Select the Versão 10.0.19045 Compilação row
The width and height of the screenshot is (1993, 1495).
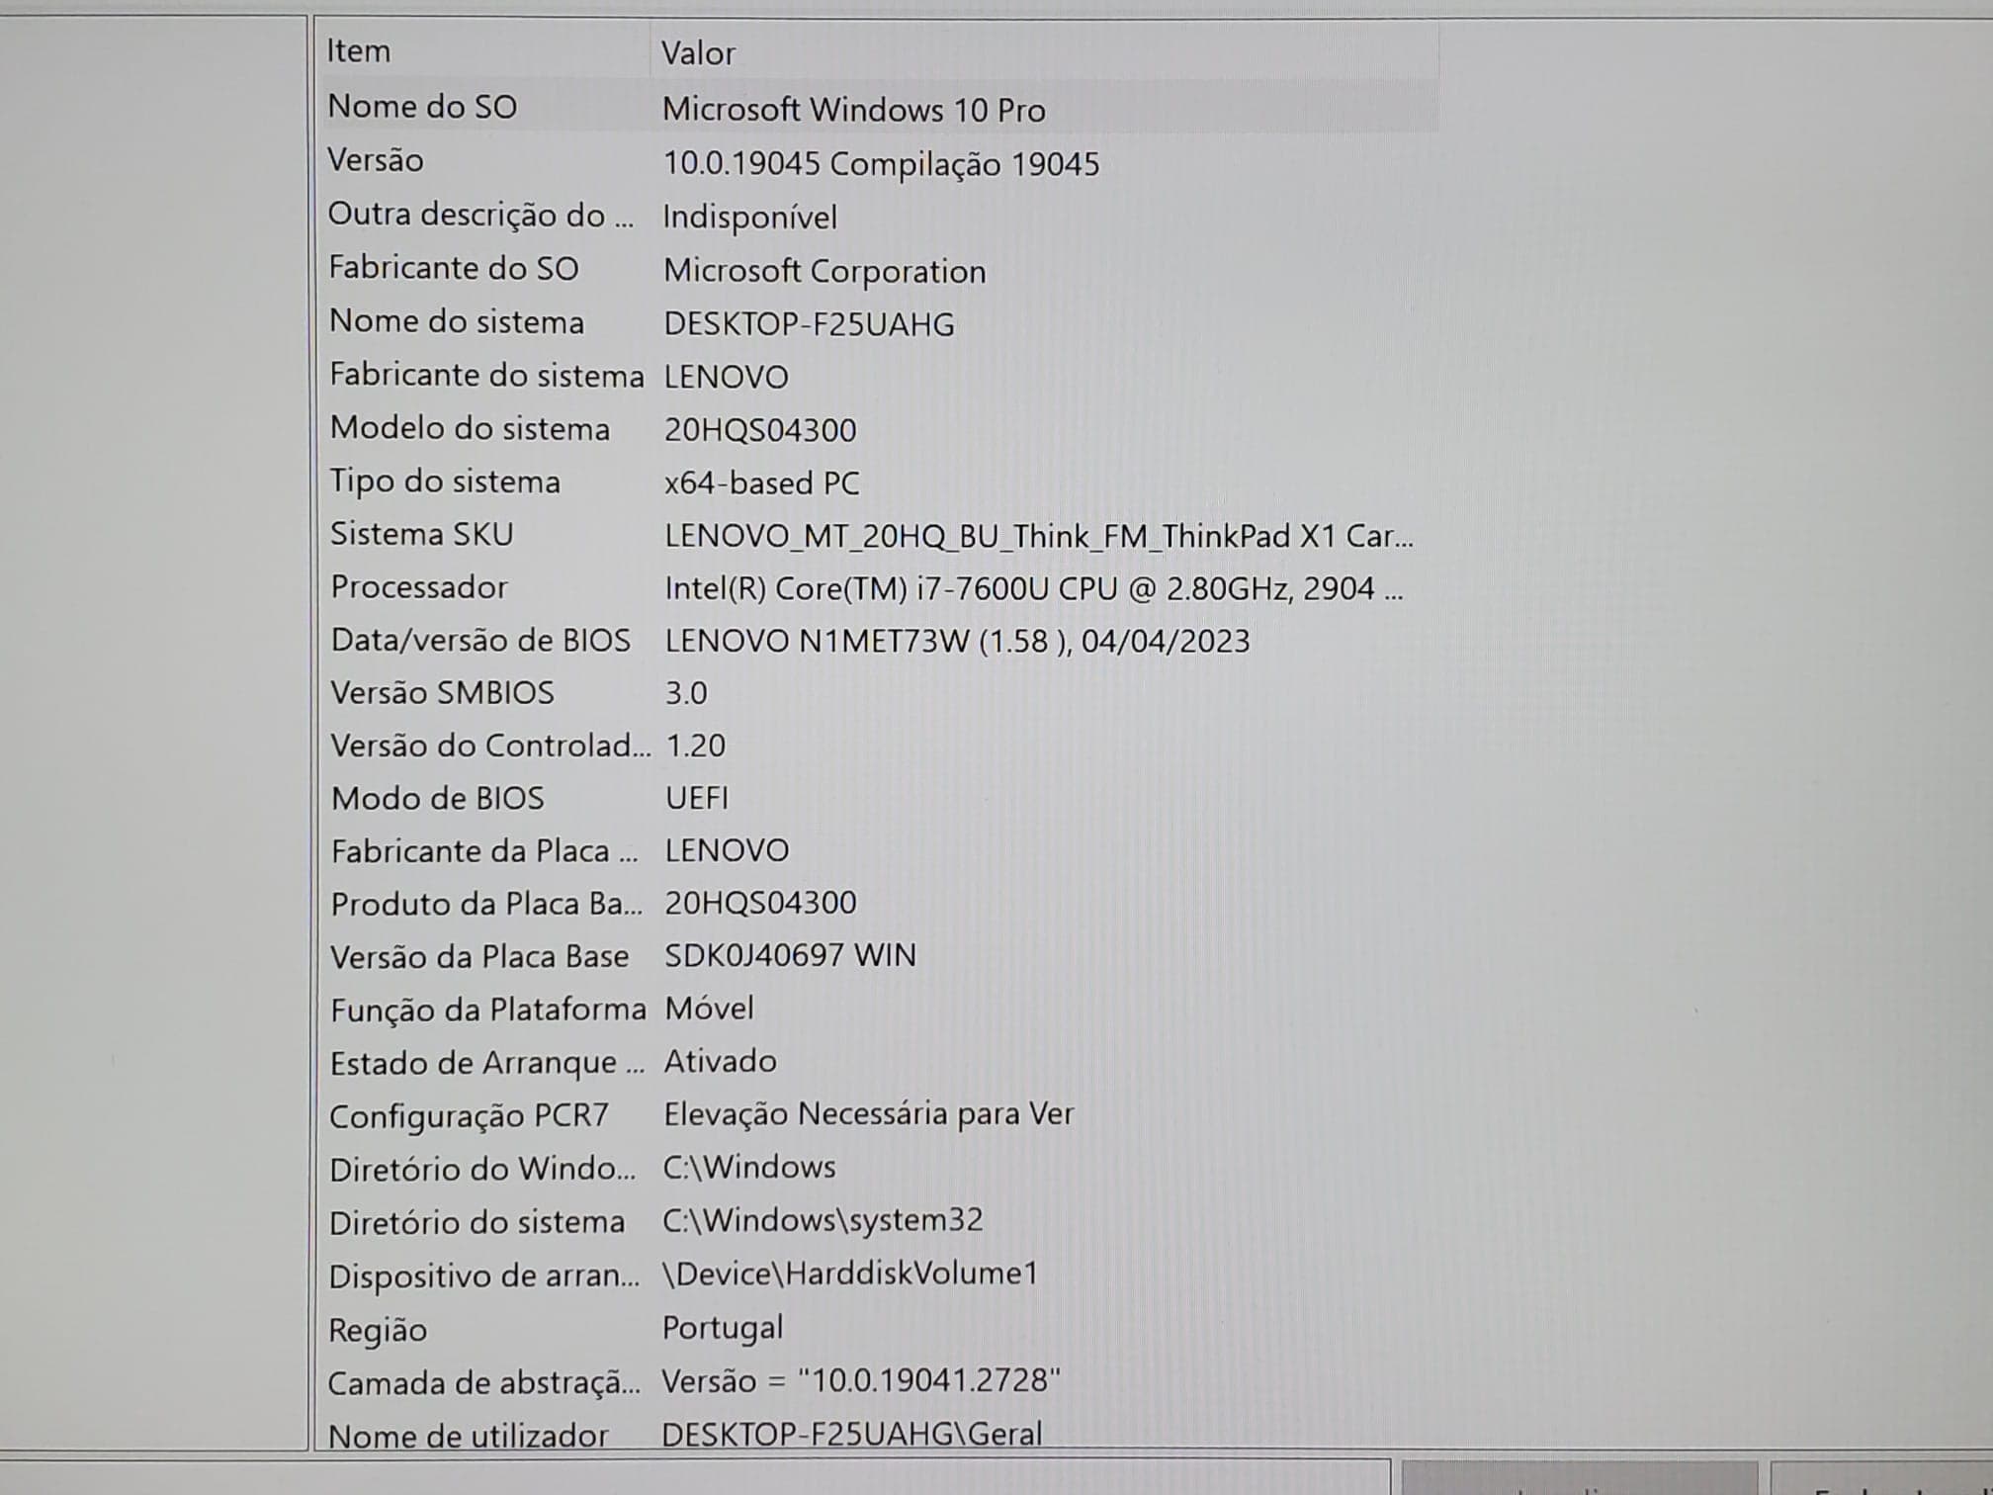(879, 161)
